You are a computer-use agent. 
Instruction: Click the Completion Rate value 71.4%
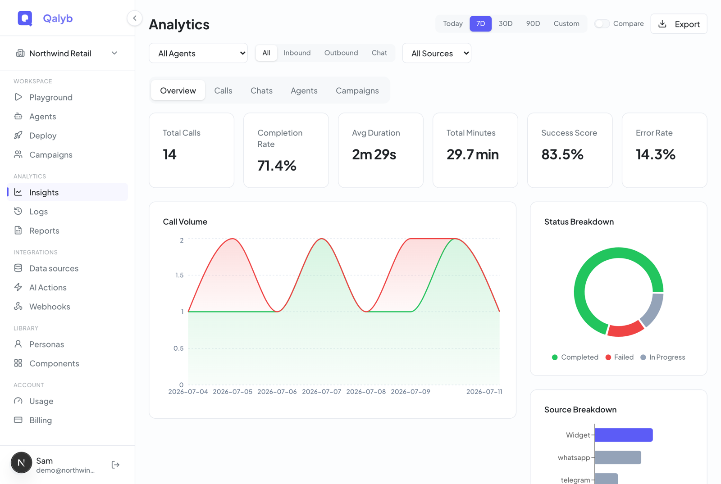[277, 166]
